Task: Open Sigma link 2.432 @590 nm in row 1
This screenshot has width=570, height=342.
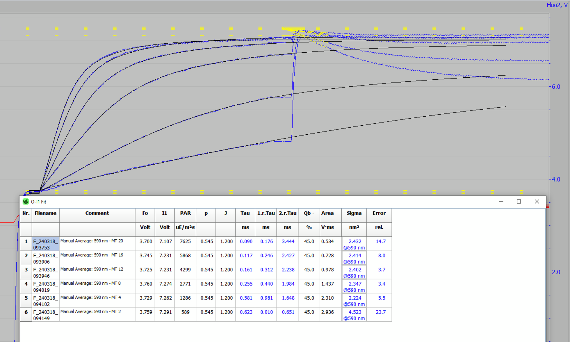Action: 354,244
